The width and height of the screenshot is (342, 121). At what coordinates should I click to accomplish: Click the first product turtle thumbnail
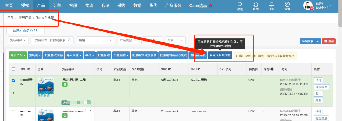45,86
